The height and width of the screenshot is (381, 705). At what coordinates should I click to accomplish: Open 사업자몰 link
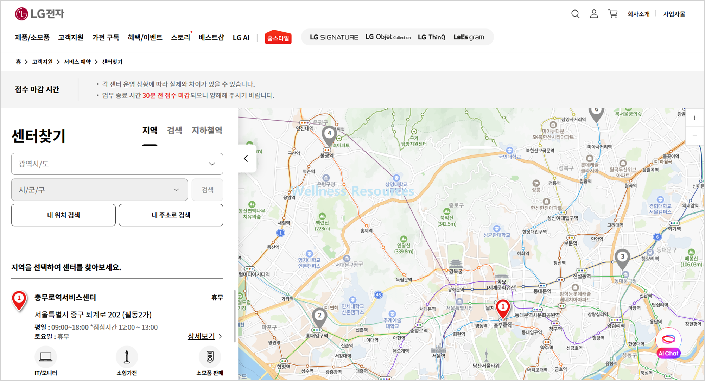tap(674, 14)
